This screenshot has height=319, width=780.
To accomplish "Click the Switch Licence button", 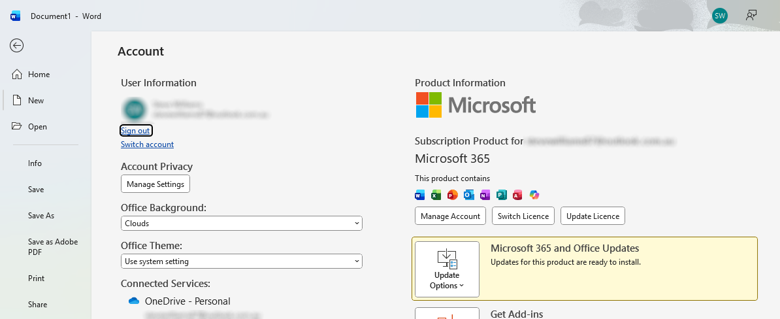I will click(x=523, y=216).
